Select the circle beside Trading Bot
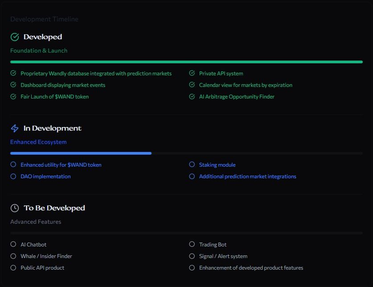 192,244
